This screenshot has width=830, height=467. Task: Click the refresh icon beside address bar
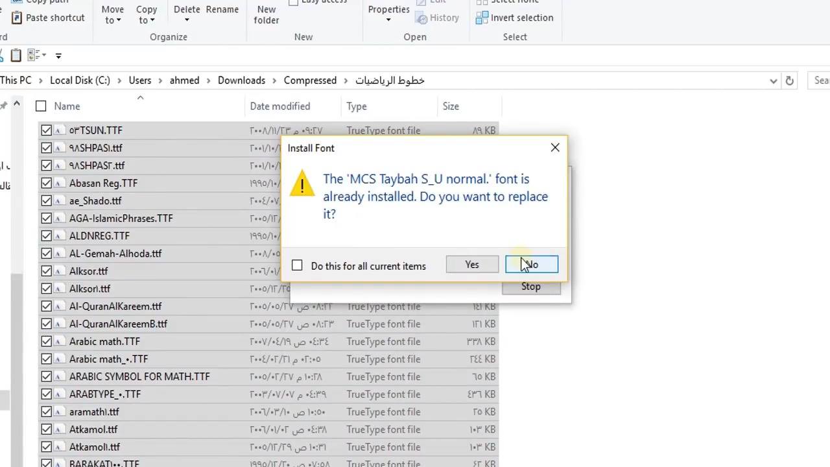[789, 80]
